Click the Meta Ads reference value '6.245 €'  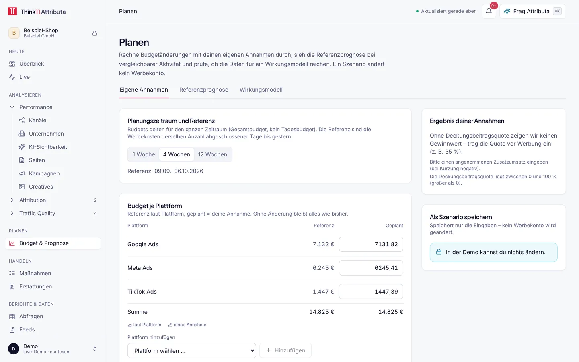pos(323,268)
